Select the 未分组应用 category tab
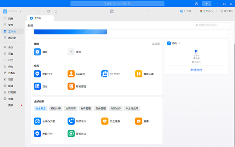235x147 pixels. pos(132,108)
